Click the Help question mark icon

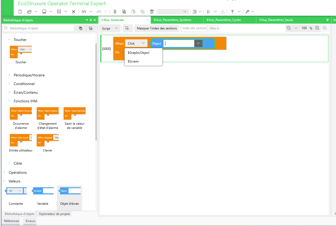click(x=232, y=12)
